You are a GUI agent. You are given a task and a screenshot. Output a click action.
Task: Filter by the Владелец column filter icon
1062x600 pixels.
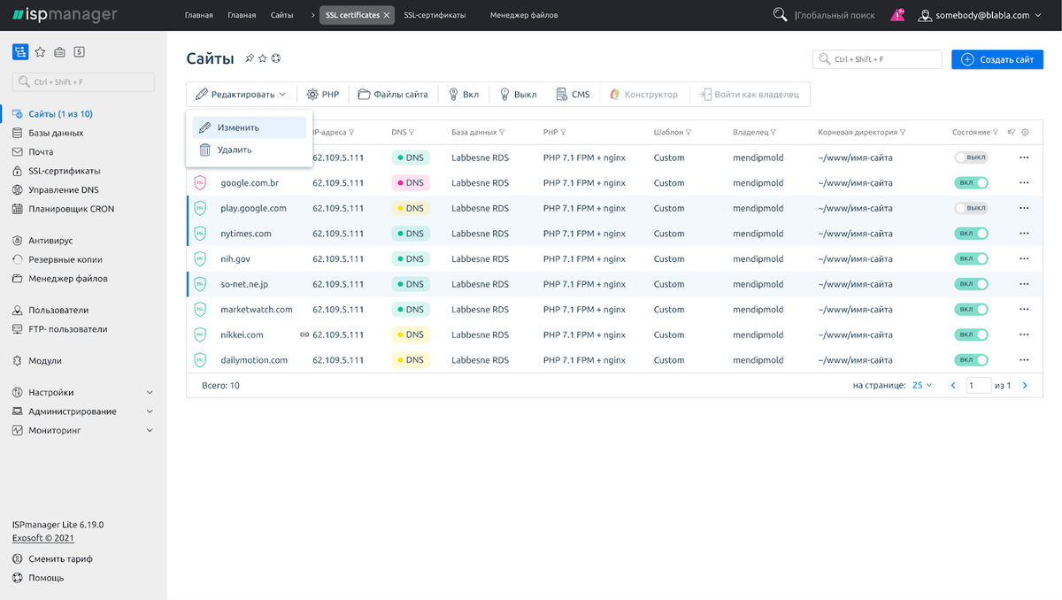(x=773, y=133)
